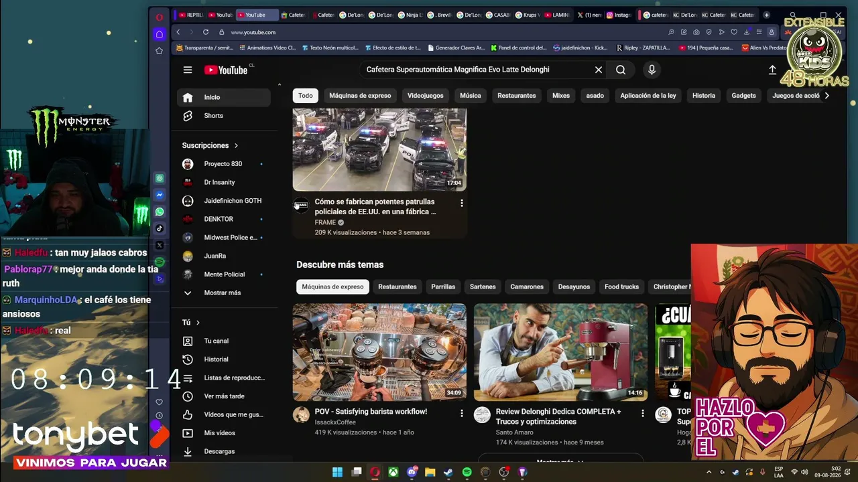The height and width of the screenshot is (482, 858).
Task: Select the Música filter chip
Action: (x=471, y=96)
